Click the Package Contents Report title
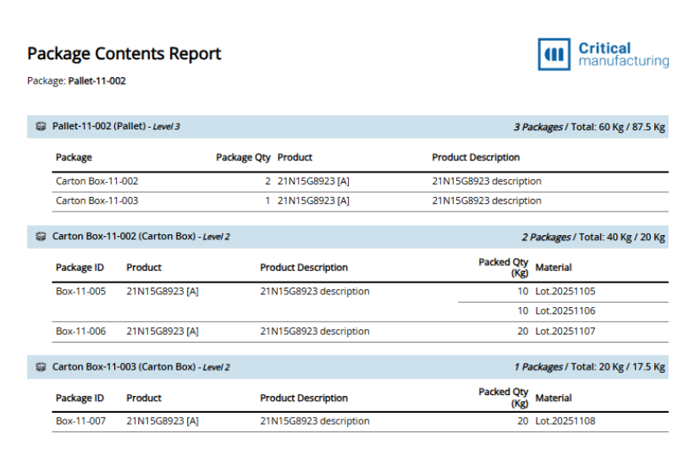700x450 pixels. pyautogui.click(x=124, y=54)
